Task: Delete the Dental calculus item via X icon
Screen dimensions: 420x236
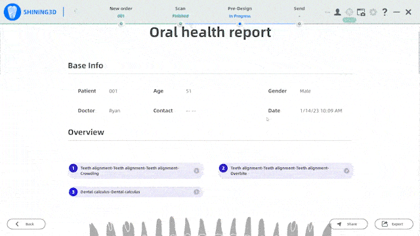Action: [x=197, y=192]
